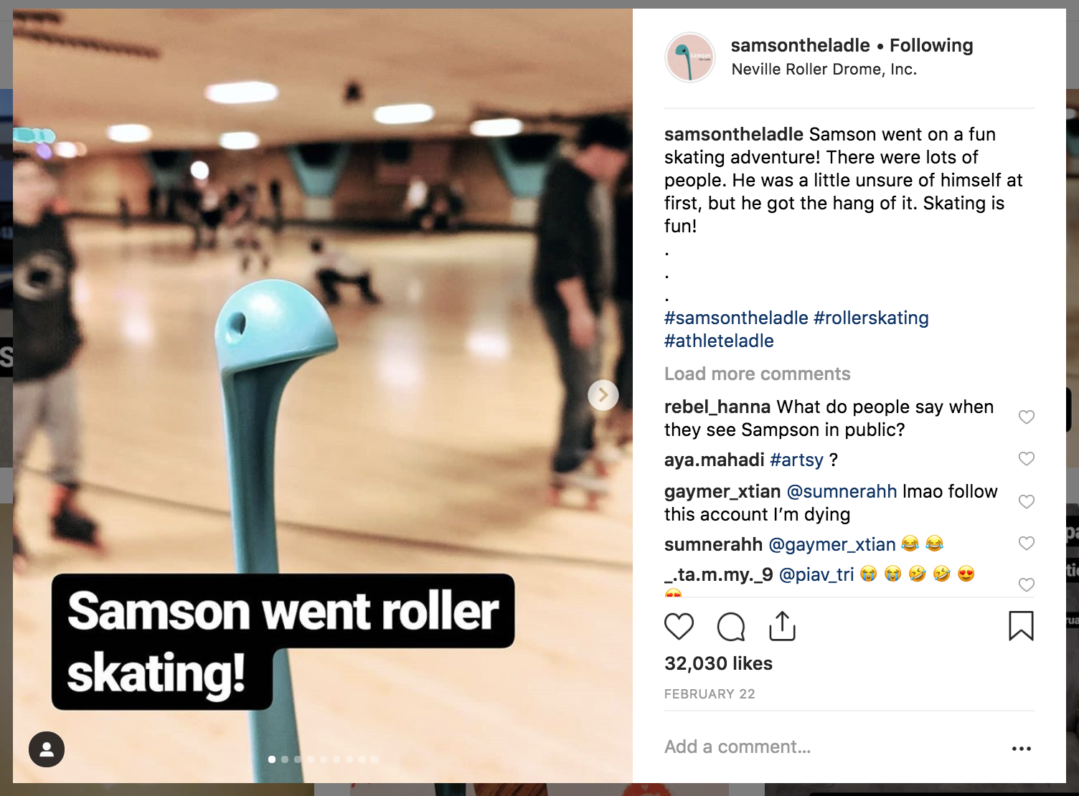Open the Neville Roller Drome, Inc. location

point(824,70)
